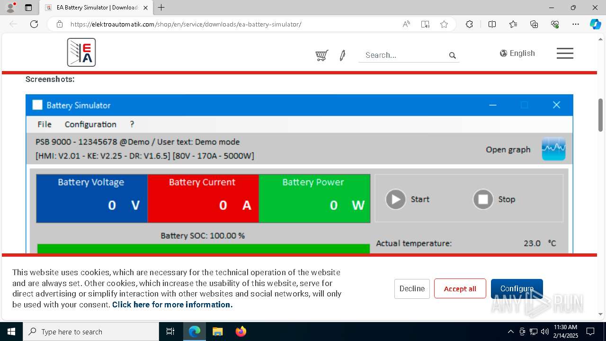Click the browser back arrow
The image size is (606, 341).
13,24
